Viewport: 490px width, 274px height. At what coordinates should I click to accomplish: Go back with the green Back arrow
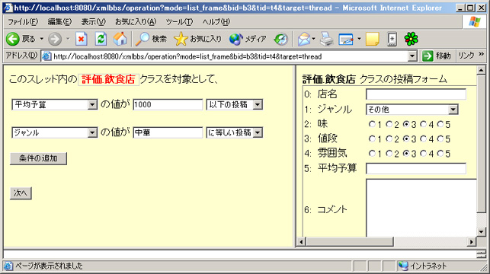coord(13,39)
